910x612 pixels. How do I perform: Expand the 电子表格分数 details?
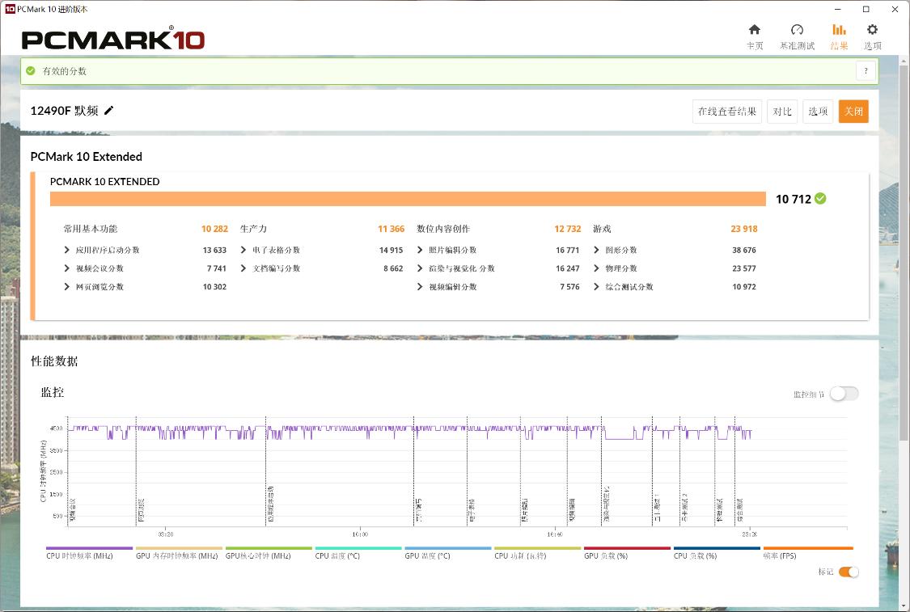tap(243, 251)
